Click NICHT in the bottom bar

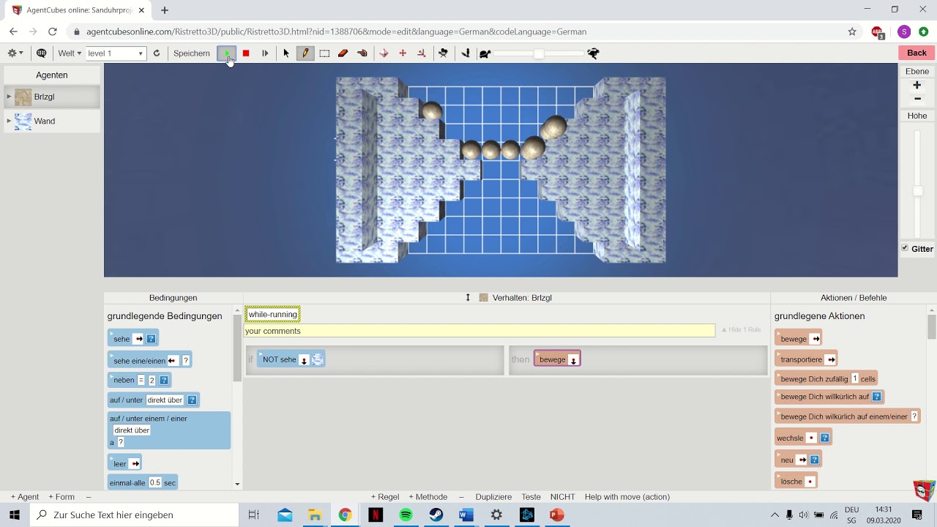pos(563,497)
